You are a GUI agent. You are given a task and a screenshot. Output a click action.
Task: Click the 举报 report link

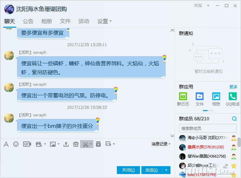coord(198,6)
